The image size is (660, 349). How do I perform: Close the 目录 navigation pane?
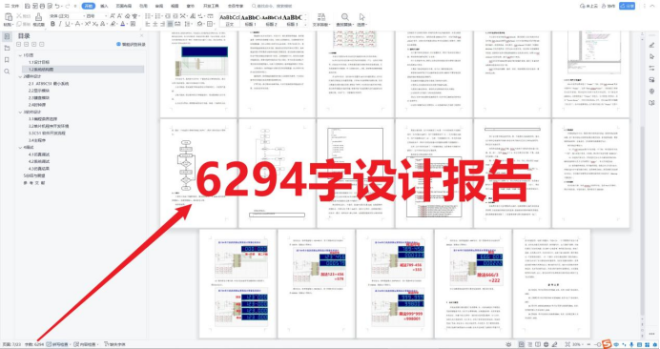141,36
